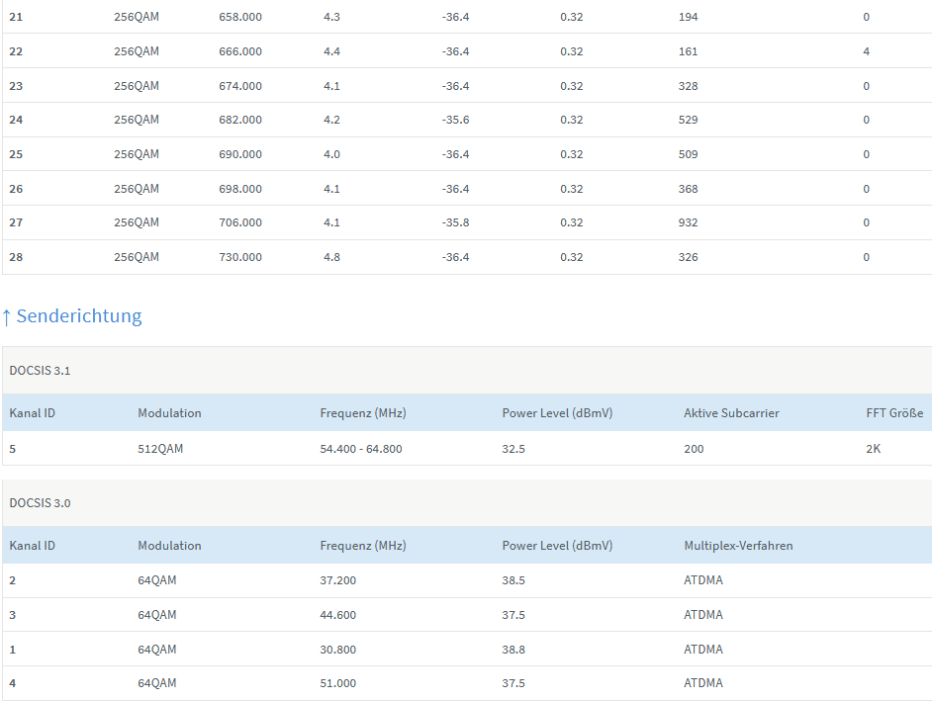Viewport: 932px width, 701px height.
Task: Click the value 509 cell
Action: pos(688,154)
